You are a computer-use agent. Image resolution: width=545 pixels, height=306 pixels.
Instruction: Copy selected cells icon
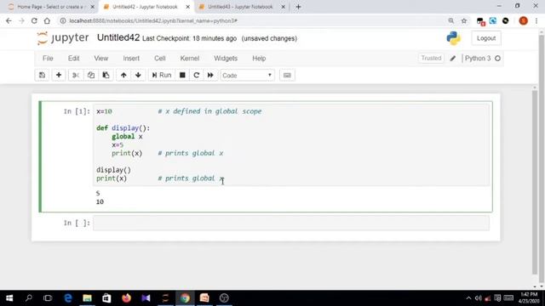pyautogui.click(x=91, y=76)
